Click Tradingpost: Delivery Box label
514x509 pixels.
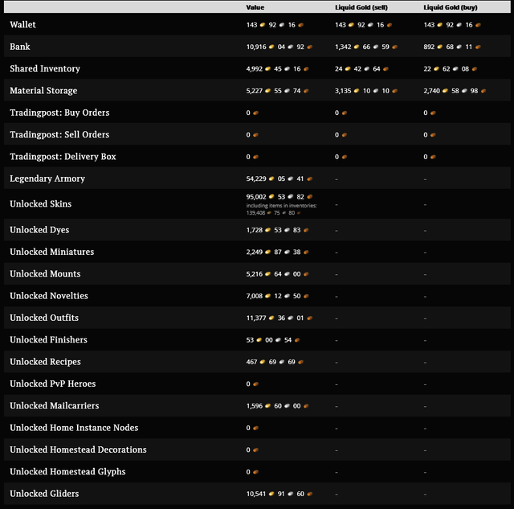point(63,157)
